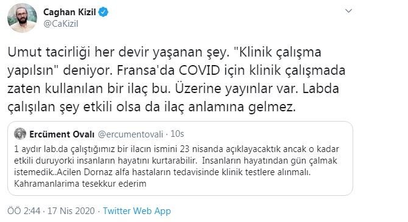Open the @CaKizil handle link
This screenshot has height=222, width=408.
[61, 24]
